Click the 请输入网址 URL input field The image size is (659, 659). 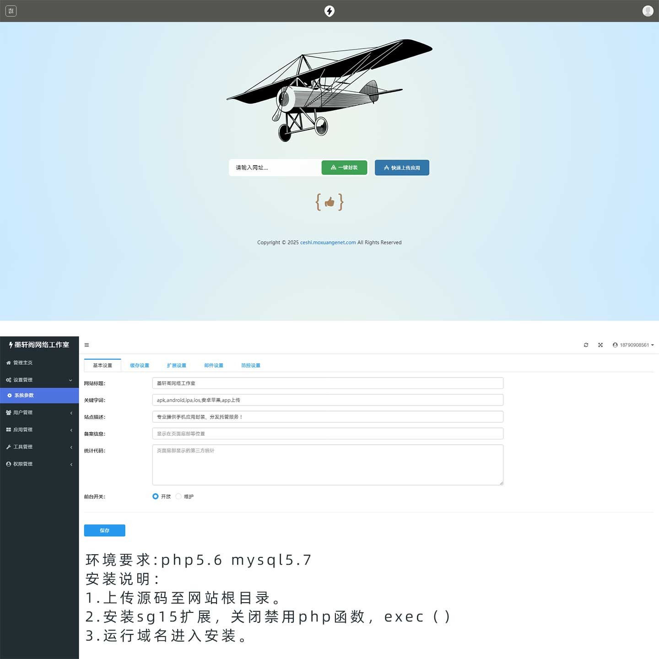point(275,167)
